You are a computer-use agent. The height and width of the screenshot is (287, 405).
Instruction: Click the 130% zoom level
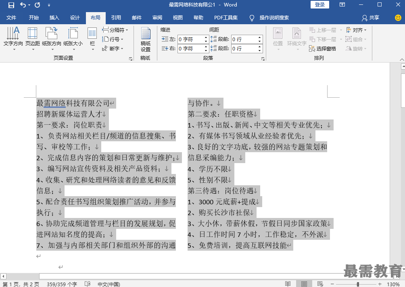click(393, 284)
